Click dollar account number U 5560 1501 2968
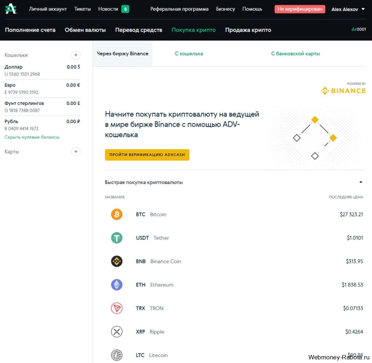This screenshot has height=363, width=372. coord(22,74)
